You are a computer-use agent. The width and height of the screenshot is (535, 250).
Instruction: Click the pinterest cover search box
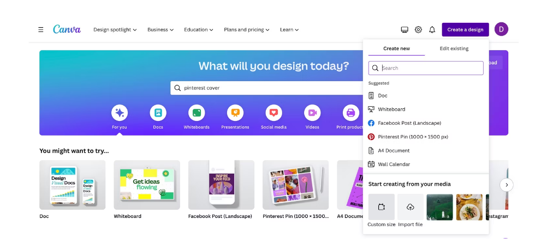tap(267, 88)
